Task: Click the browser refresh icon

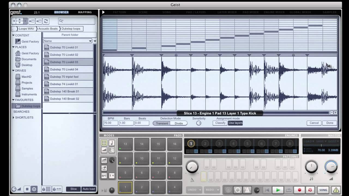Action: tap(46, 21)
